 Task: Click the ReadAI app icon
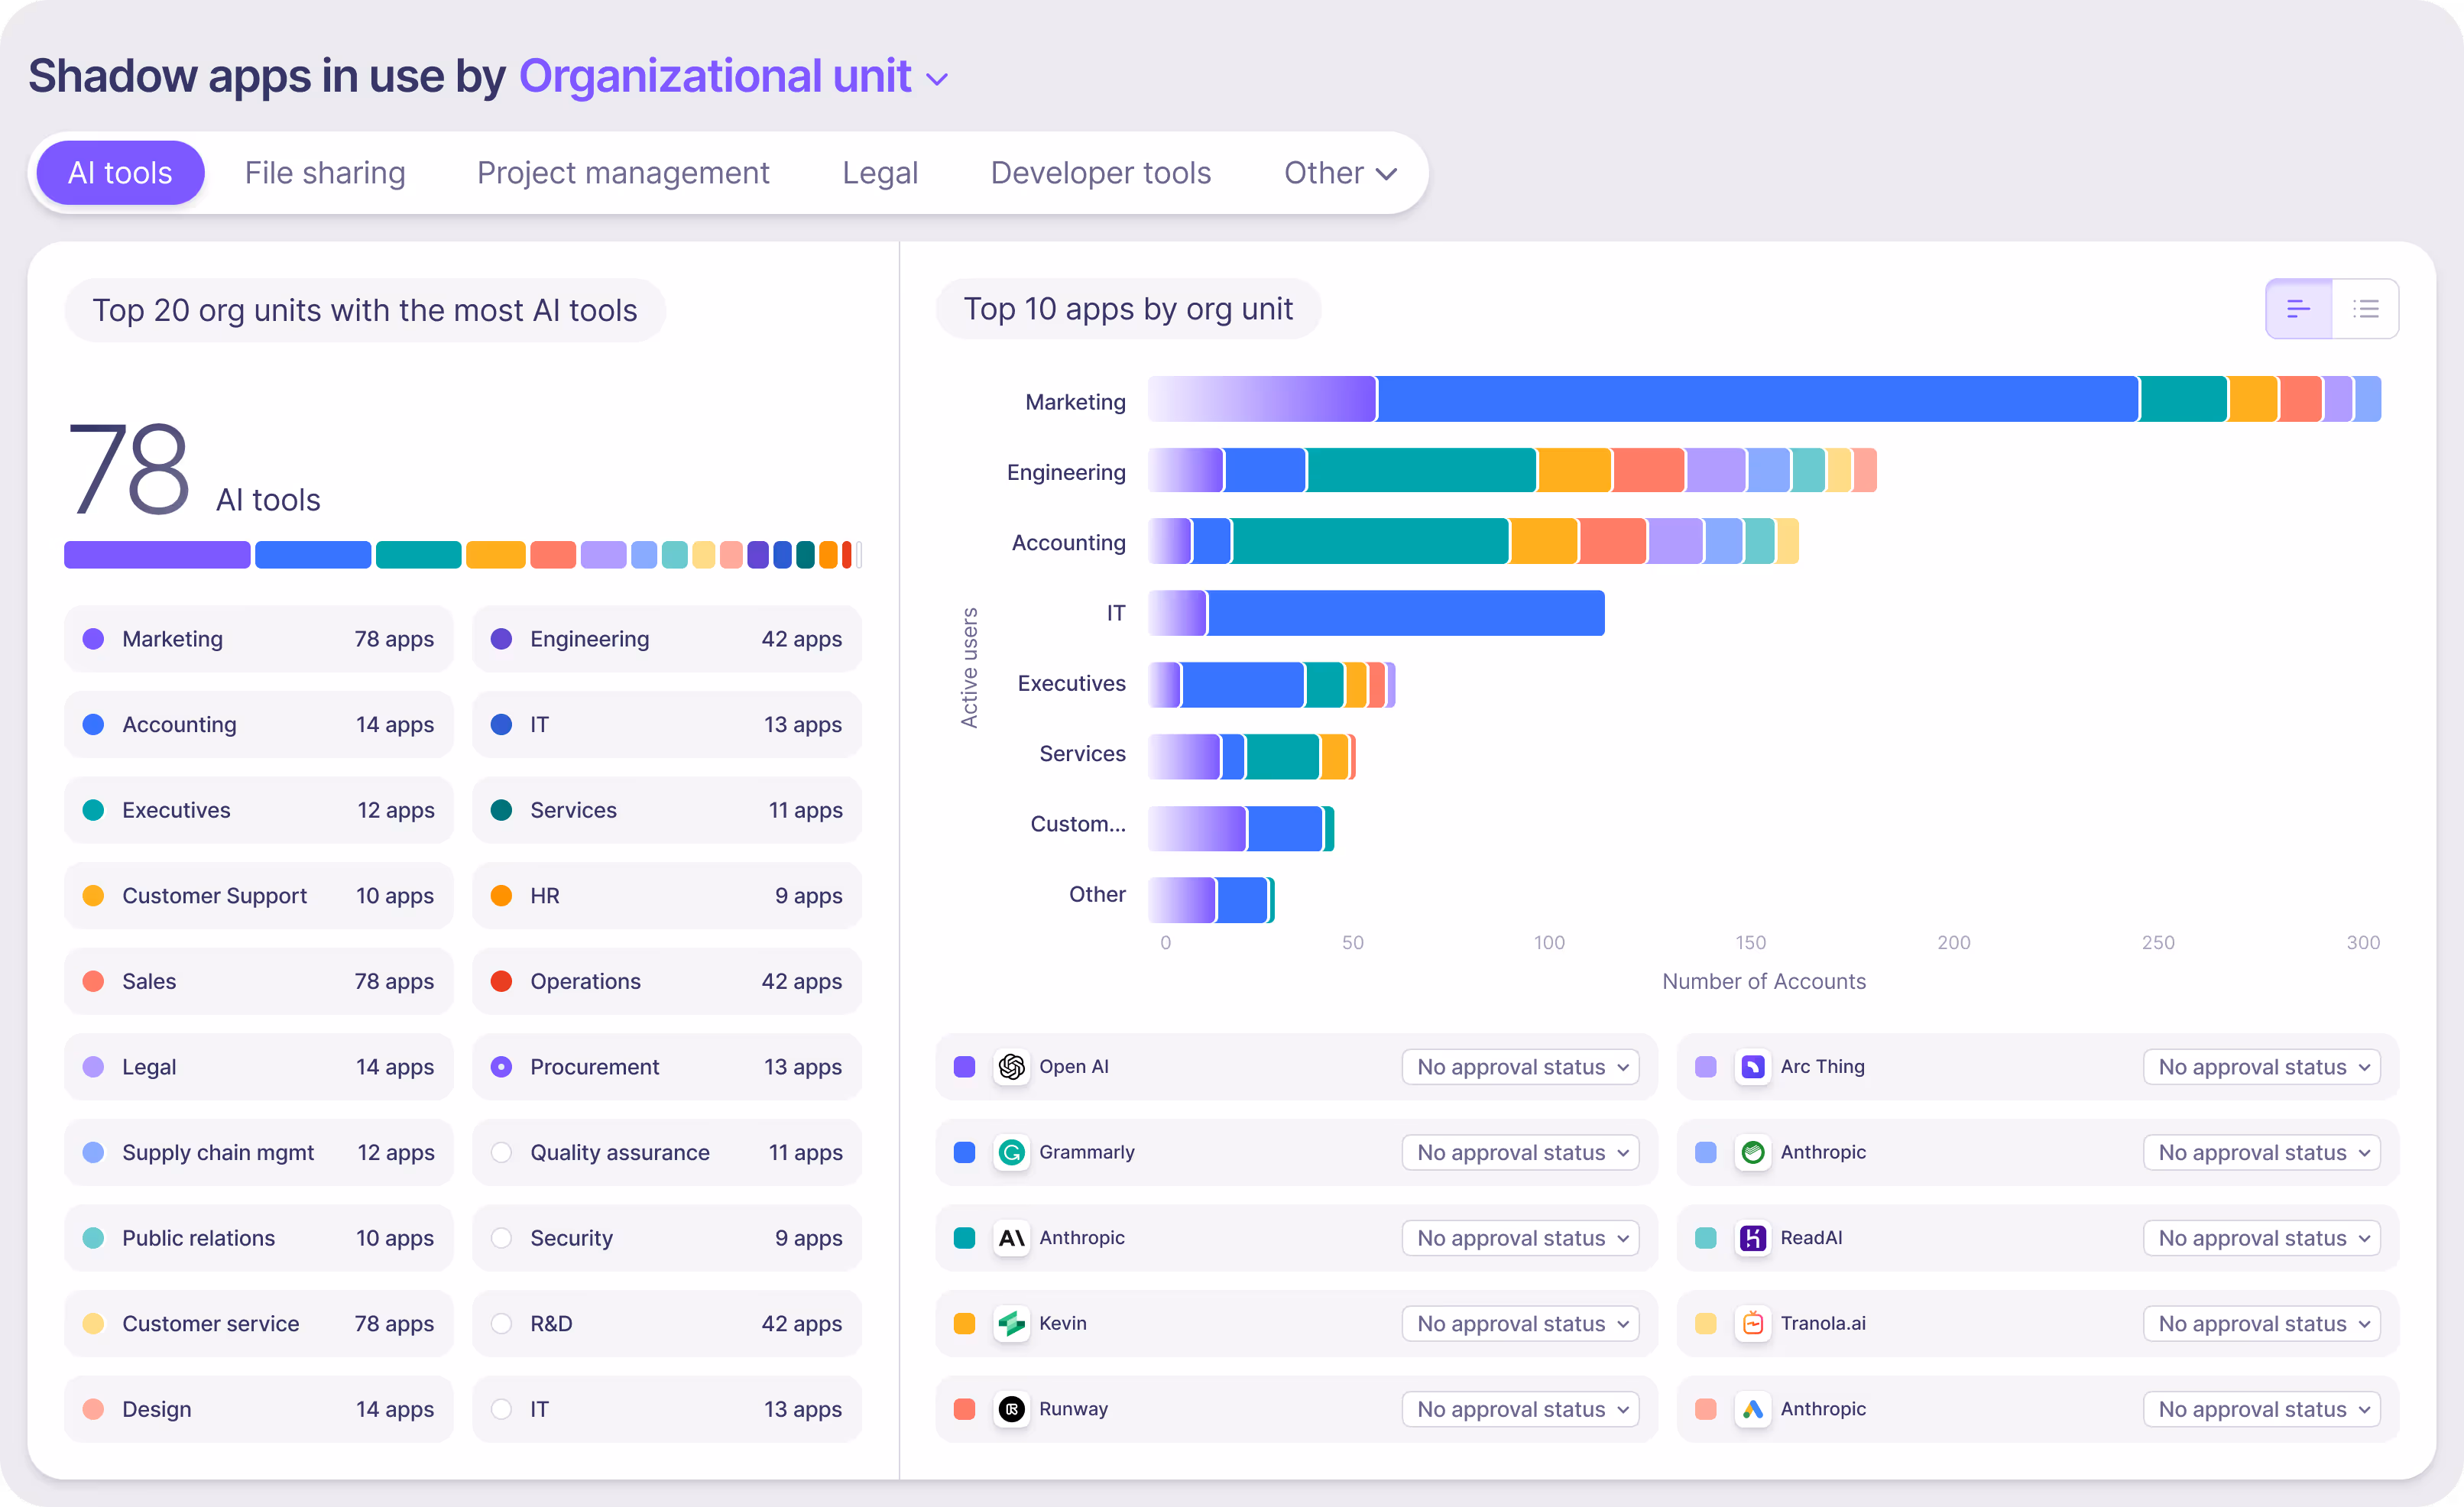pyautogui.click(x=1752, y=1238)
